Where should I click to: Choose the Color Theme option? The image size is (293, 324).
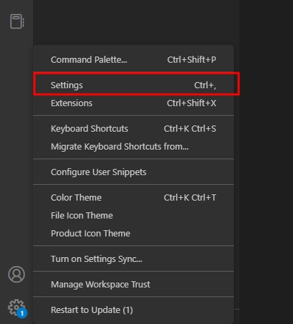click(x=133, y=198)
